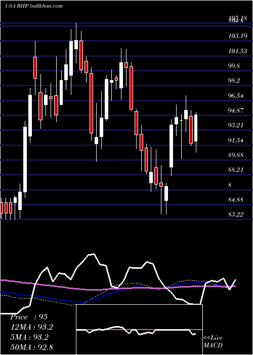The height and width of the screenshot is (355, 253).
Task: Click the 'USA RHP bullkhan.com' header text
Action: pyautogui.click(x=34, y=6)
